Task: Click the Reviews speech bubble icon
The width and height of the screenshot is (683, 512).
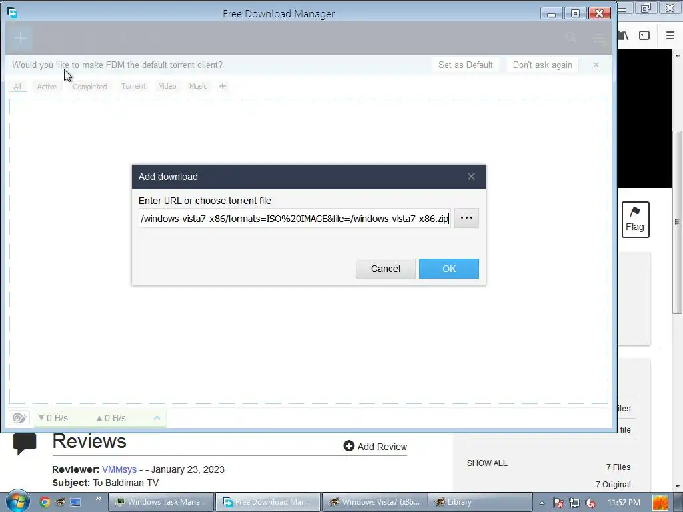Action: pos(25,443)
